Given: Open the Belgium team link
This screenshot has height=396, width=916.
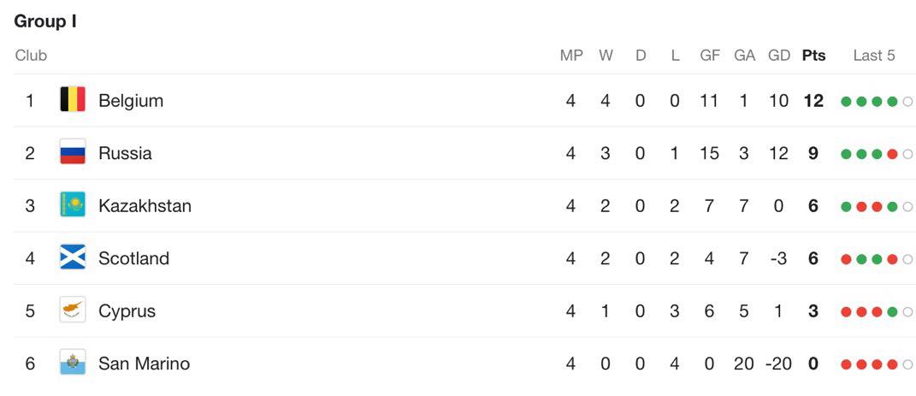Looking at the screenshot, I should pos(131,100).
